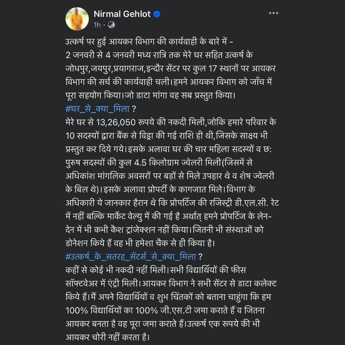Open Nirmal Gehlot's profile picture

77,19
